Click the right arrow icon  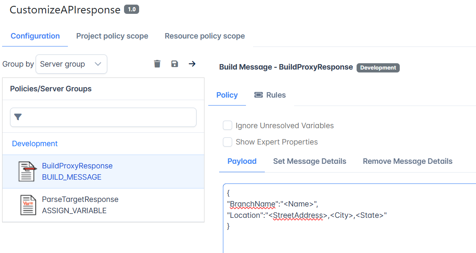192,64
